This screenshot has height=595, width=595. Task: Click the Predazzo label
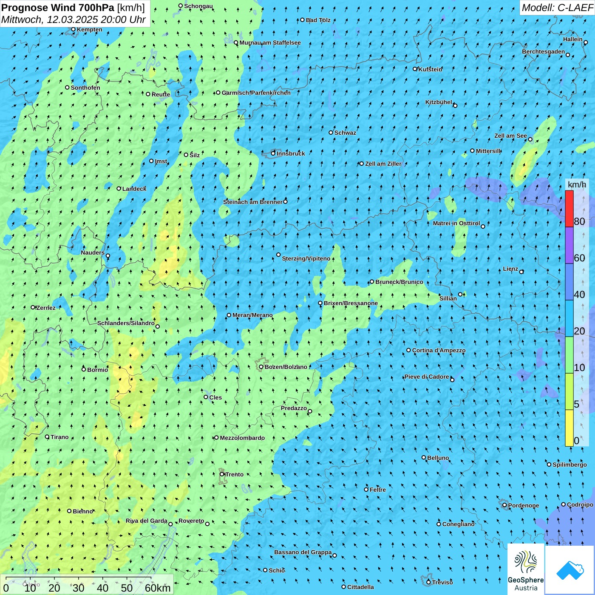click(294, 408)
